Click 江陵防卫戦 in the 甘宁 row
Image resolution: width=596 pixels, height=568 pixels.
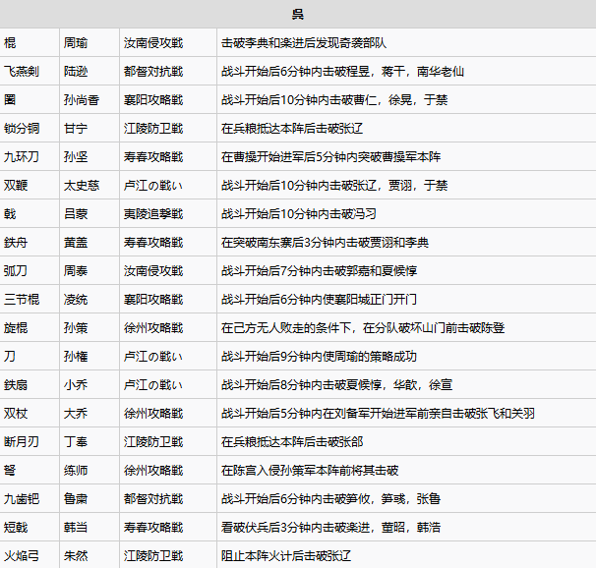[153, 129]
